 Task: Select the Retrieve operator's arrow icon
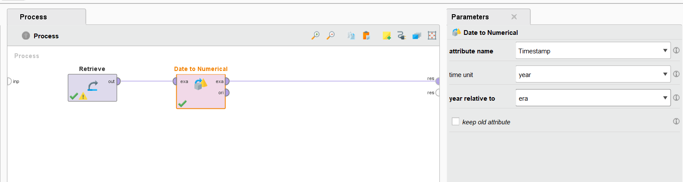(x=92, y=86)
